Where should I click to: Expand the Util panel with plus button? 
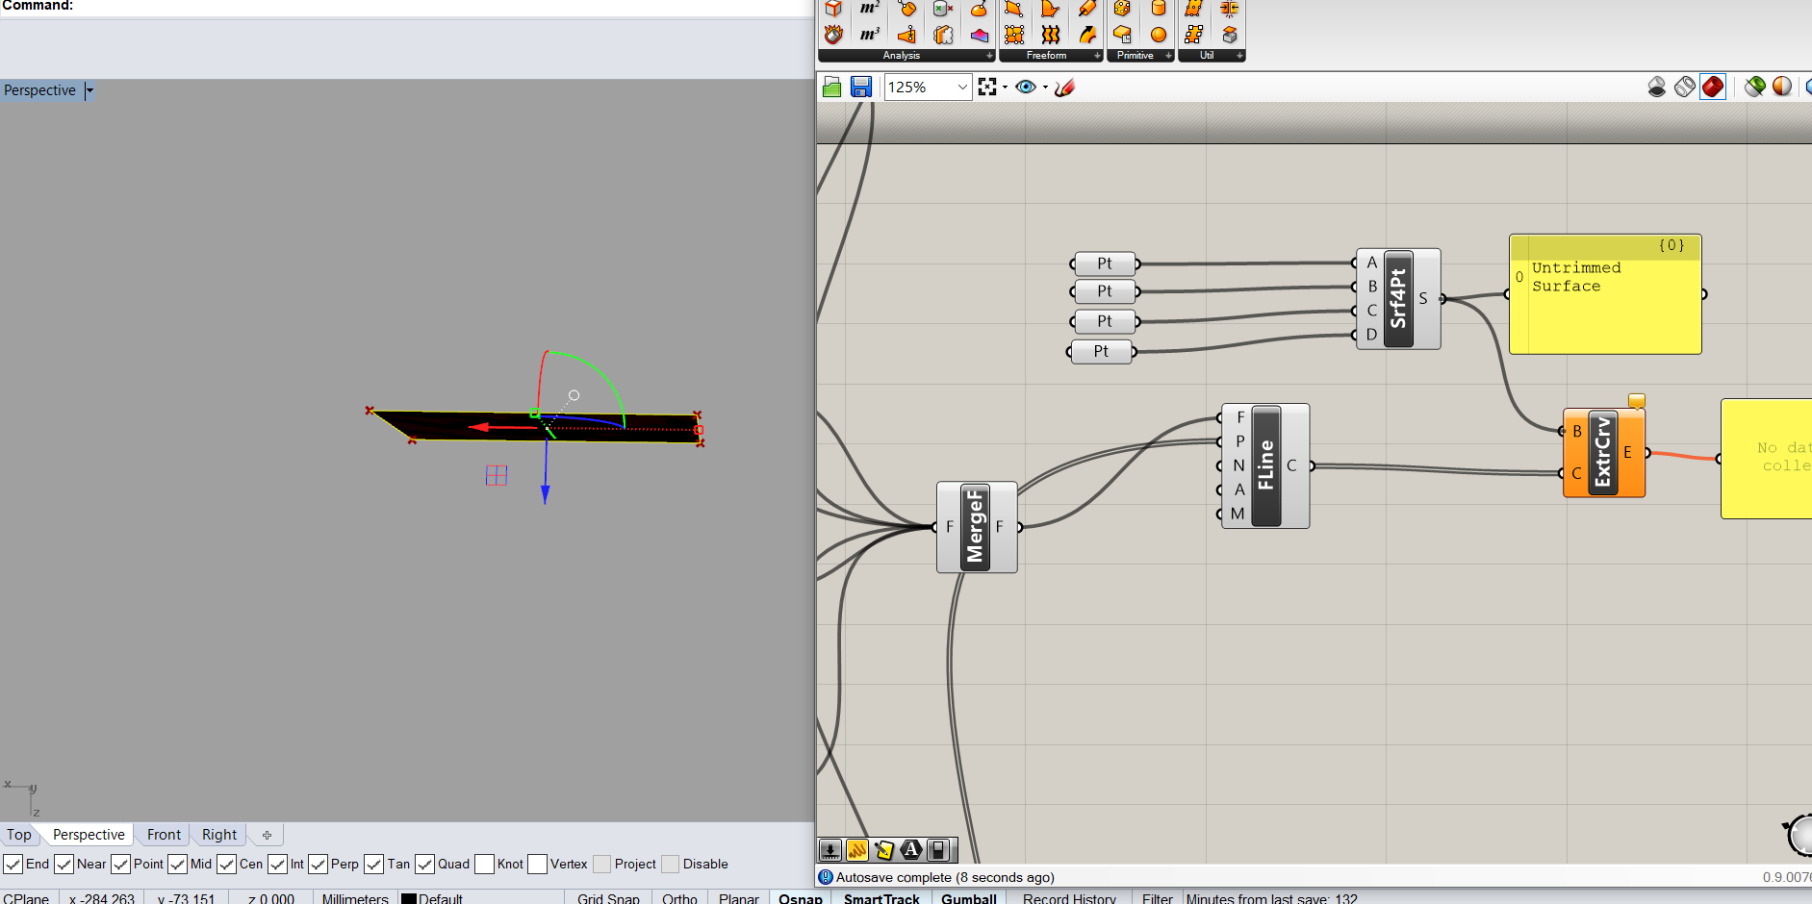click(1239, 56)
